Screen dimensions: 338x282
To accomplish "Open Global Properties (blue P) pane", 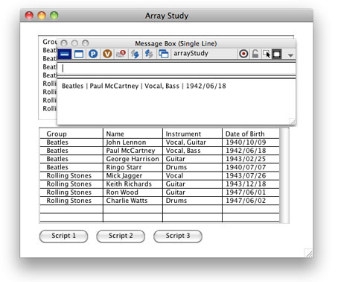I will click(93, 54).
